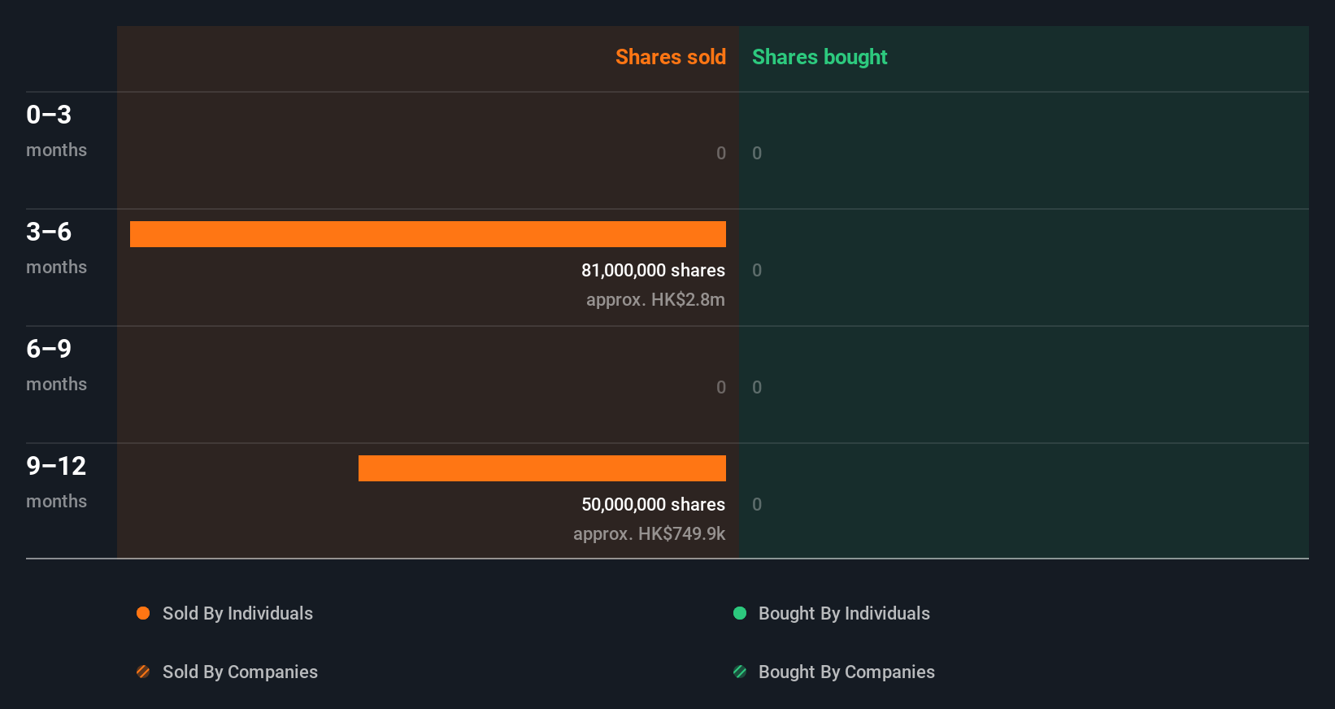
Task: Click the 81,000,000 shares value label
Action: tap(653, 270)
